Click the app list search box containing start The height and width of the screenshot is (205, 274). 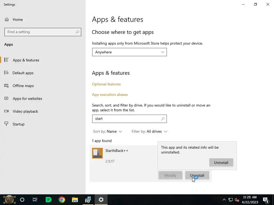click(x=129, y=119)
